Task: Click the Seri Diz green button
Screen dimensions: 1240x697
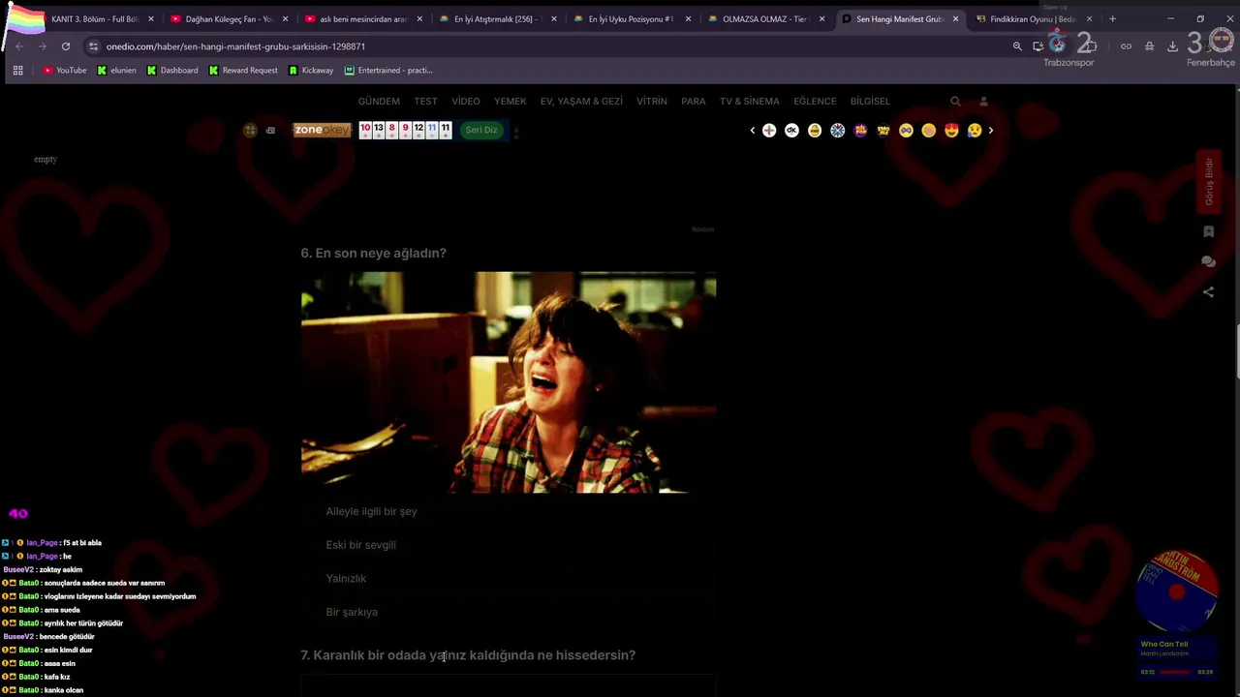Action: [x=481, y=130]
